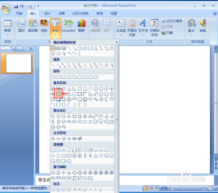Image resolution: width=218 pixels, height=193 pixels.
Task: Switch to the 设计 tab
Action: coord(47,14)
